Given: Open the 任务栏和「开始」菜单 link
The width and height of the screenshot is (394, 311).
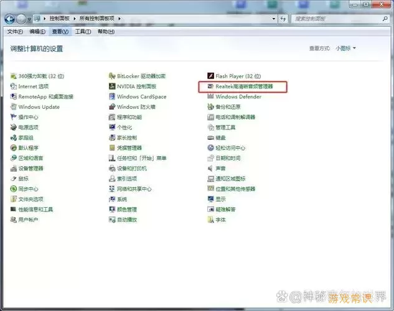Looking at the screenshot, I should coord(142,158).
